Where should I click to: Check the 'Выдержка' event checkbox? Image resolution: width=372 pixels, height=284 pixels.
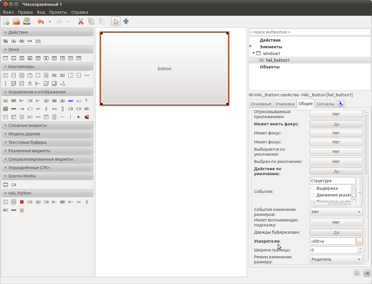pos(313,188)
